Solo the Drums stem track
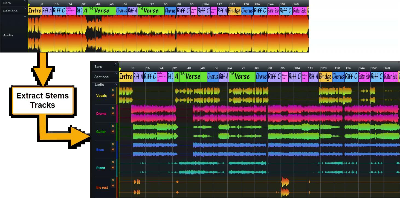This screenshot has width=400, height=198. [x=113, y=108]
